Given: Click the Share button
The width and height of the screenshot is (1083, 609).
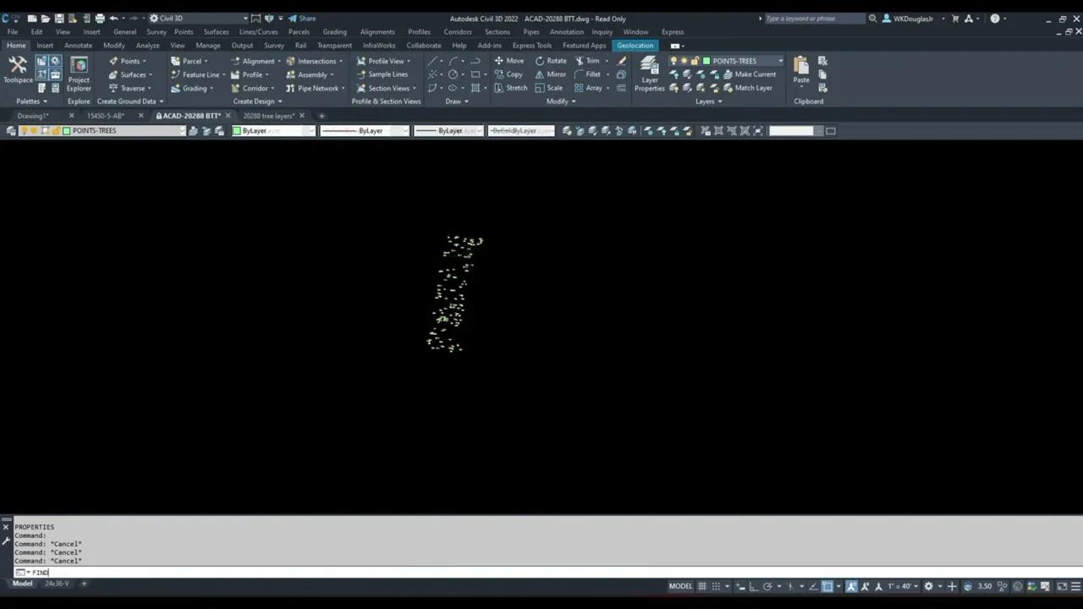Looking at the screenshot, I should (x=302, y=19).
